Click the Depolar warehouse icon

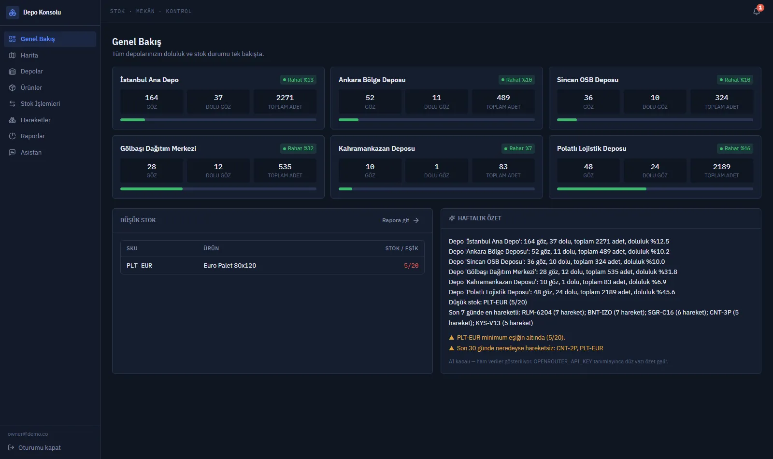[13, 72]
